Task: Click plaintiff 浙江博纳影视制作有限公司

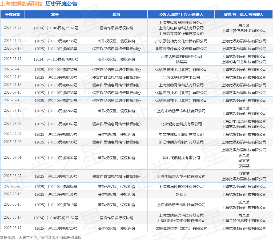Action: tap(181, 142)
